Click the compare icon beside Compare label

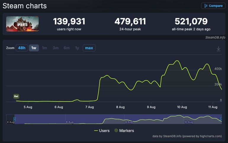(206, 6)
